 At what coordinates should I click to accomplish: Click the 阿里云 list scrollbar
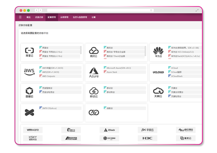81,50
